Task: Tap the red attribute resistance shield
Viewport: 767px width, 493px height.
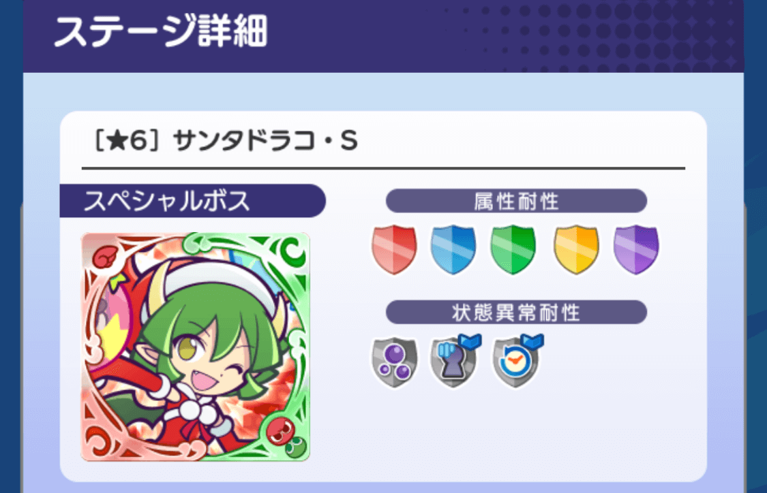Action: click(394, 250)
